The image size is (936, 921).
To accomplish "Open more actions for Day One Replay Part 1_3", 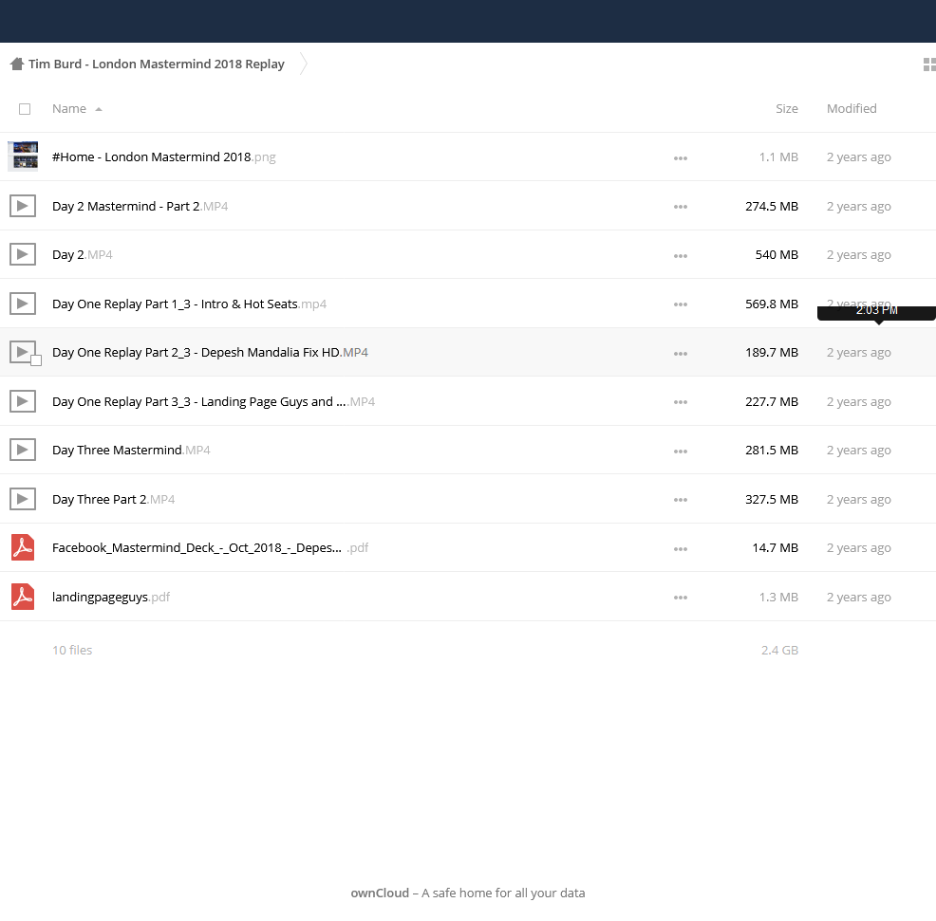I will 681,304.
